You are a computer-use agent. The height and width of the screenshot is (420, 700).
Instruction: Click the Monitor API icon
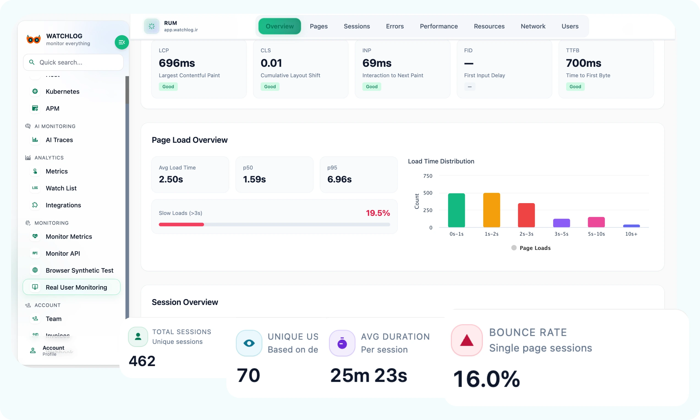[35, 253]
